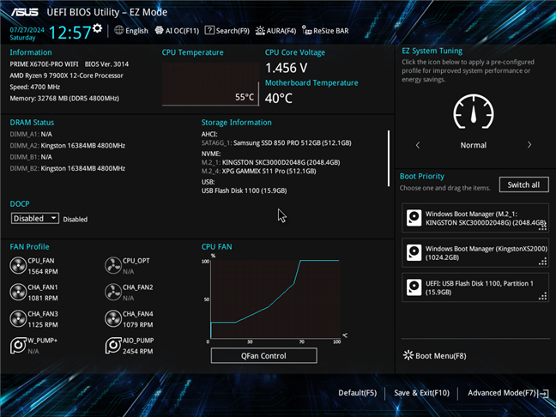Screen dimensions: 556x417
Task: Click DIMM_B2 Kingston 16384MB 4800MHz row
Action: click(x=68, y=168)
